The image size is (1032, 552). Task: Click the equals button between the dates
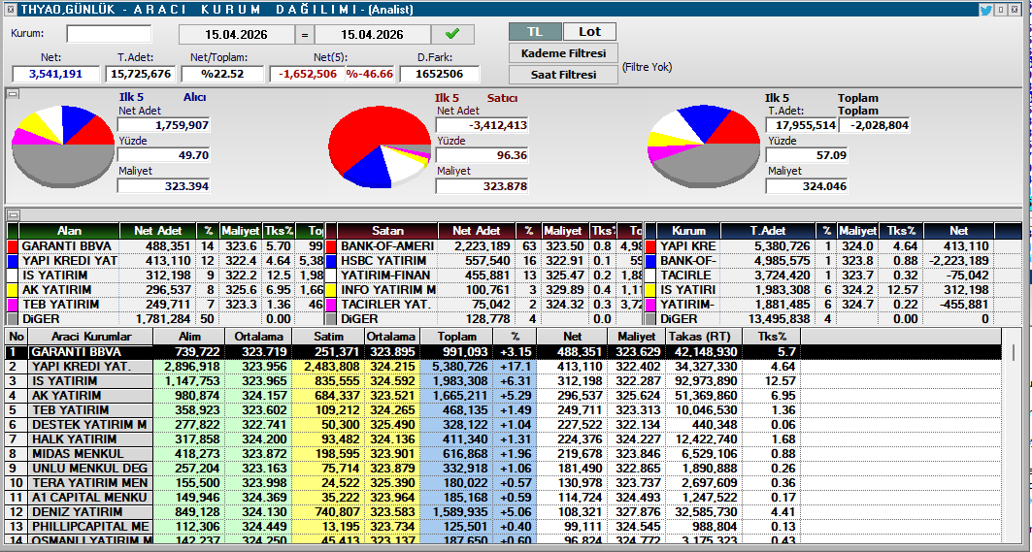[304, 35]
